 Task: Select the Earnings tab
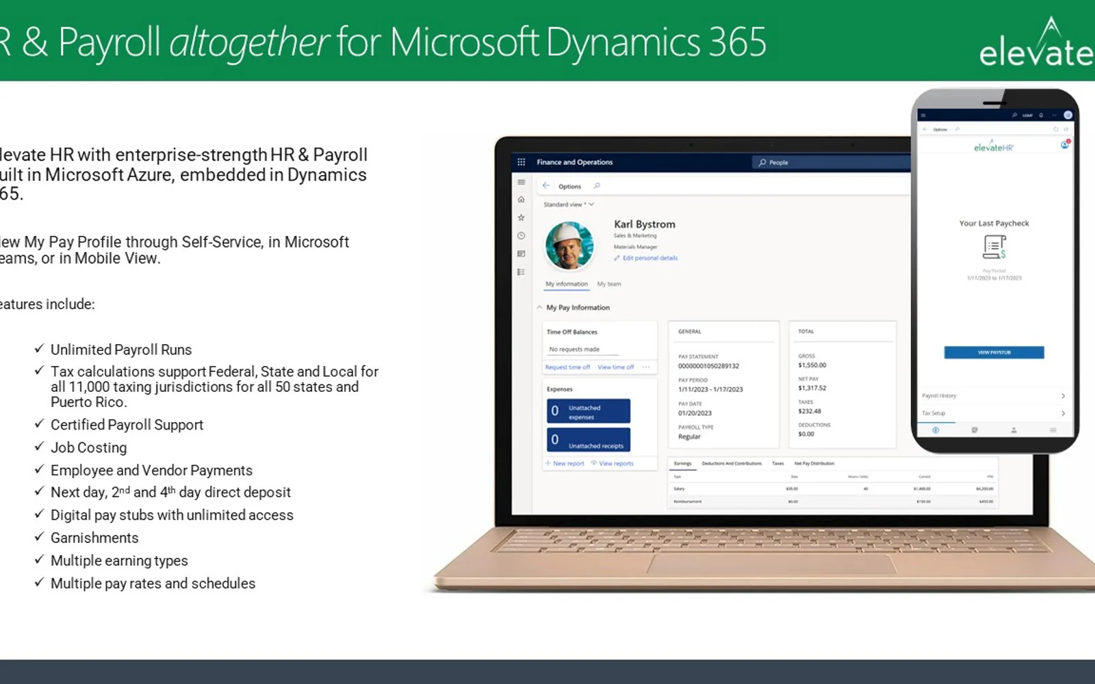(x=682, y=464)
